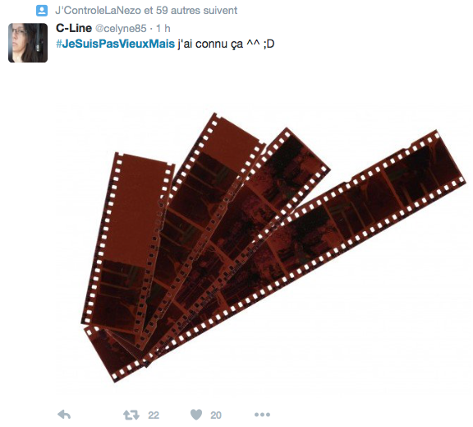Follow the #JeSuisPasVieuxMais hashtag

pyautogui.click(x=115, y=44)
